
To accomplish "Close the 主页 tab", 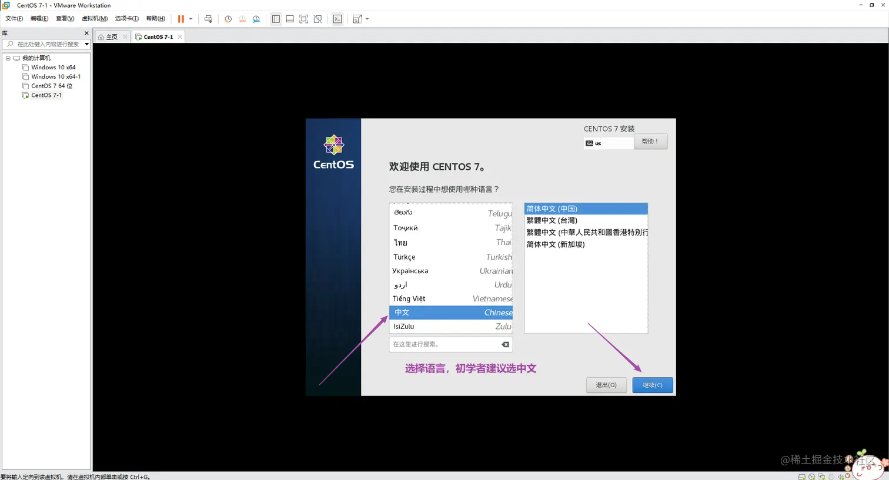I will 125,37.
